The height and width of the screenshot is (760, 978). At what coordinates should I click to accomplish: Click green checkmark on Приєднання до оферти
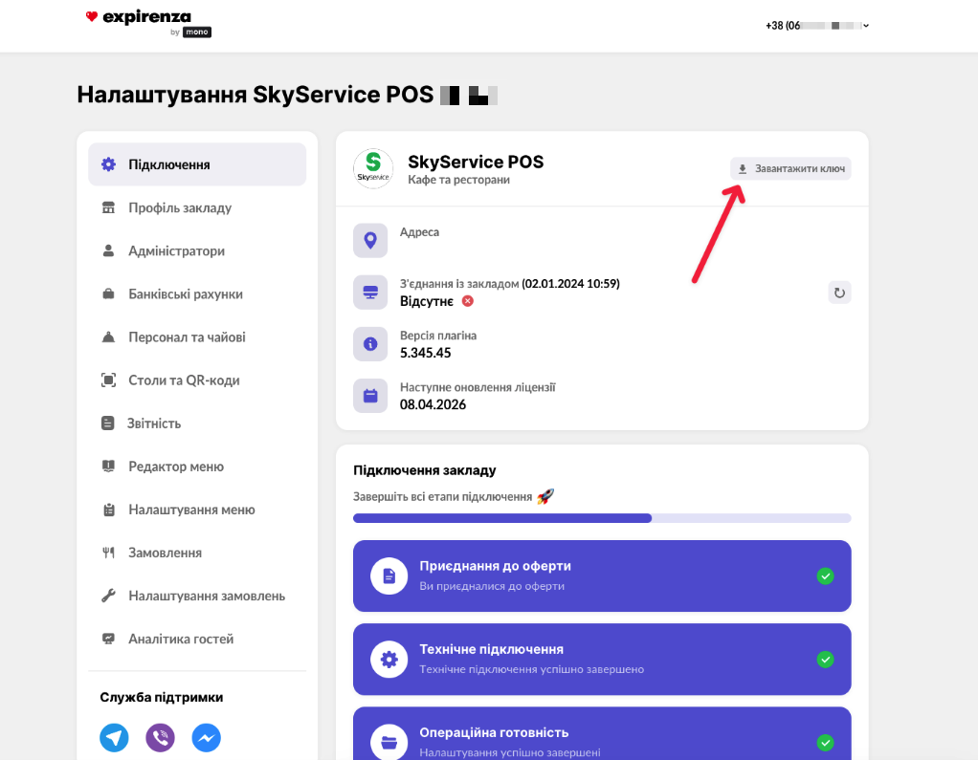click(x=825, y=575)
